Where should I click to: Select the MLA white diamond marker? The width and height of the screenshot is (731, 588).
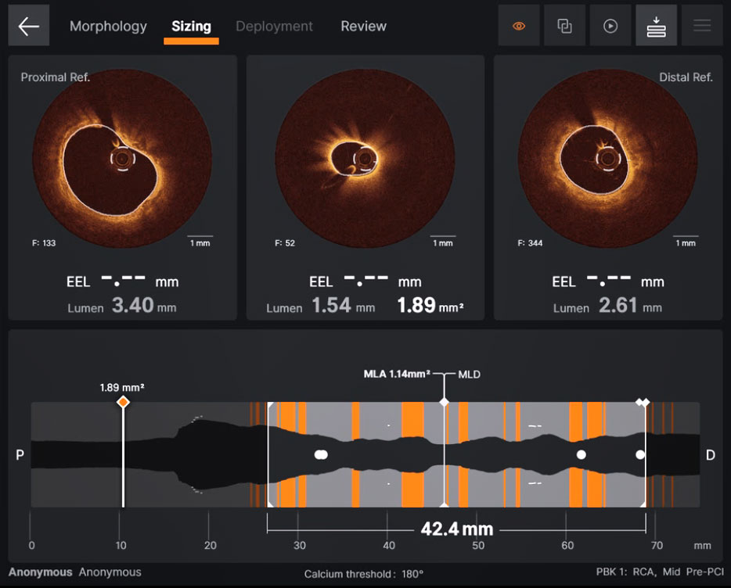coord(445,402)
